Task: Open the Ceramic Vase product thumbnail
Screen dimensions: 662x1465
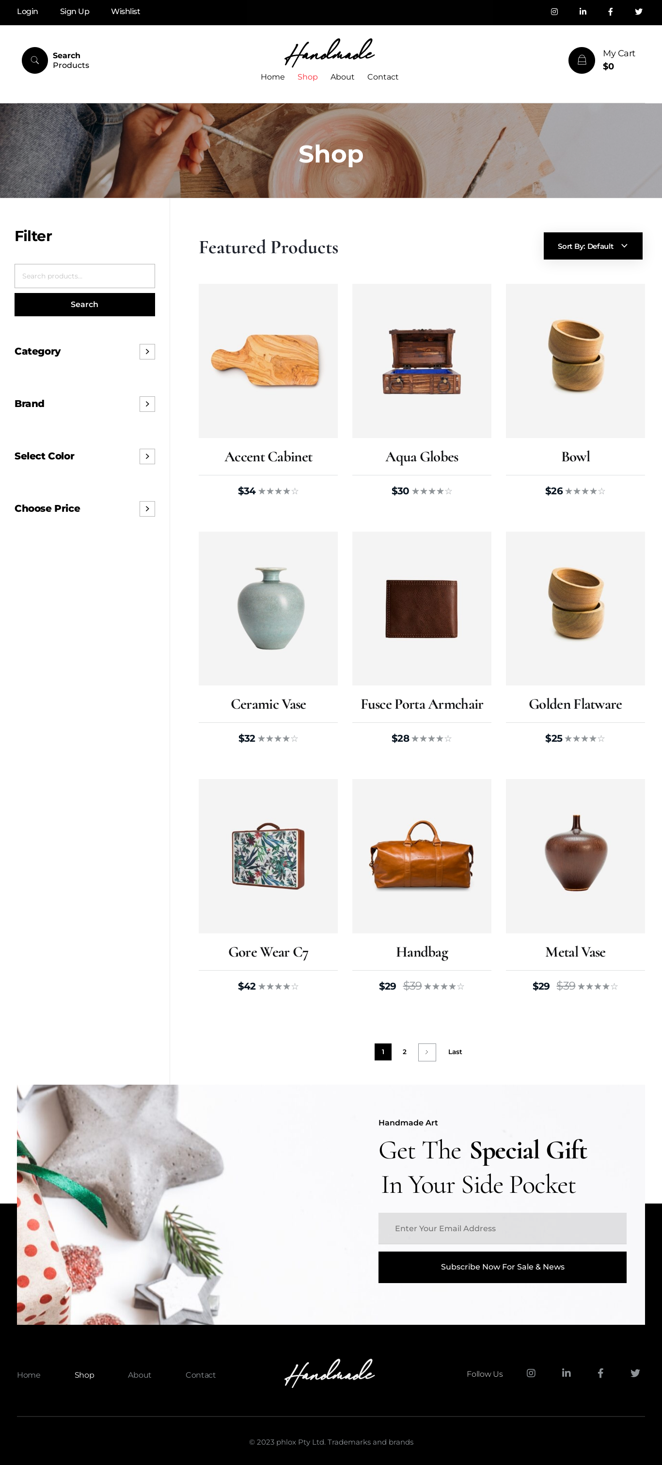Action: pyautogui.click(x=268, y=608)
